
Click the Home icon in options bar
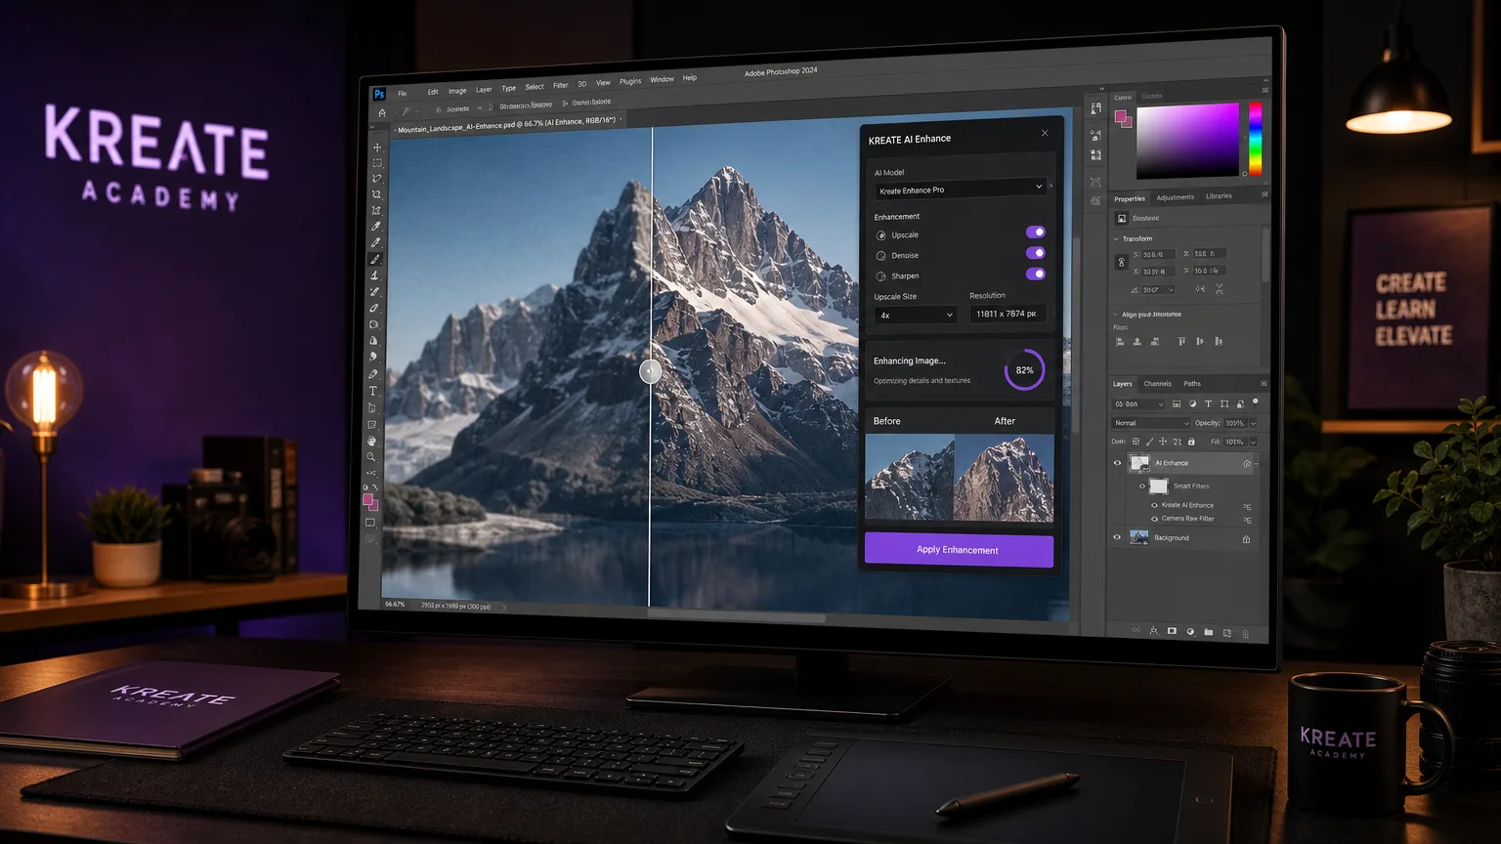(382, 112)
